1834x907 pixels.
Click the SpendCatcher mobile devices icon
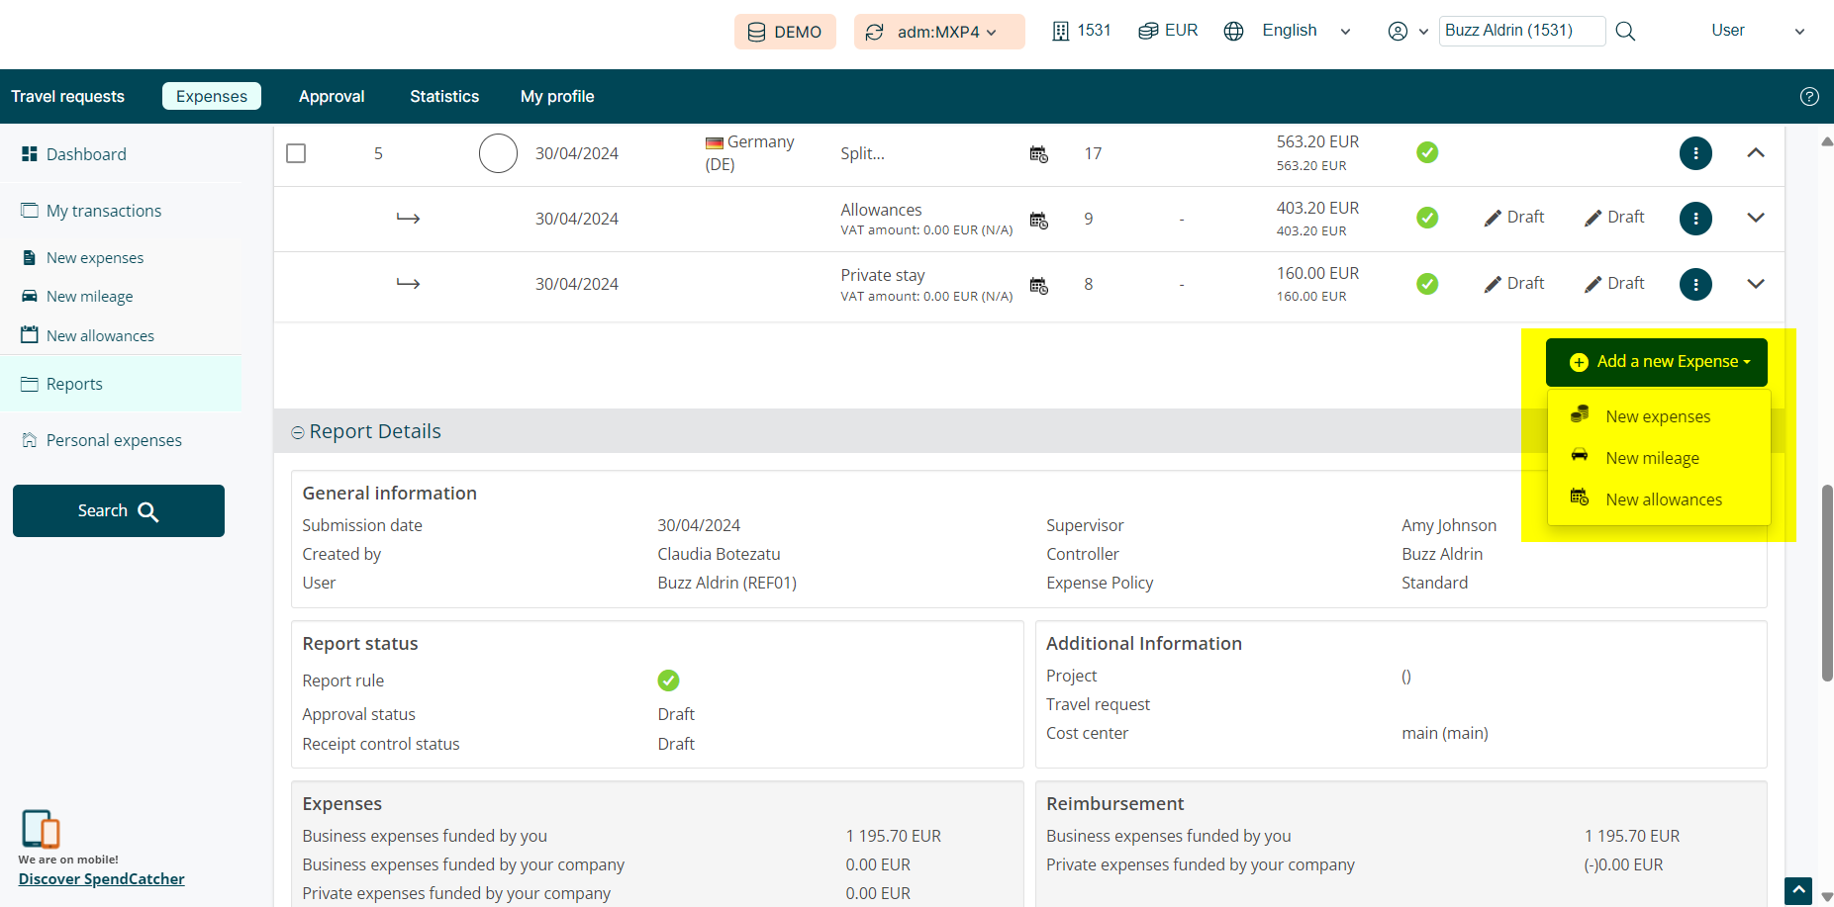click(41, 829)
